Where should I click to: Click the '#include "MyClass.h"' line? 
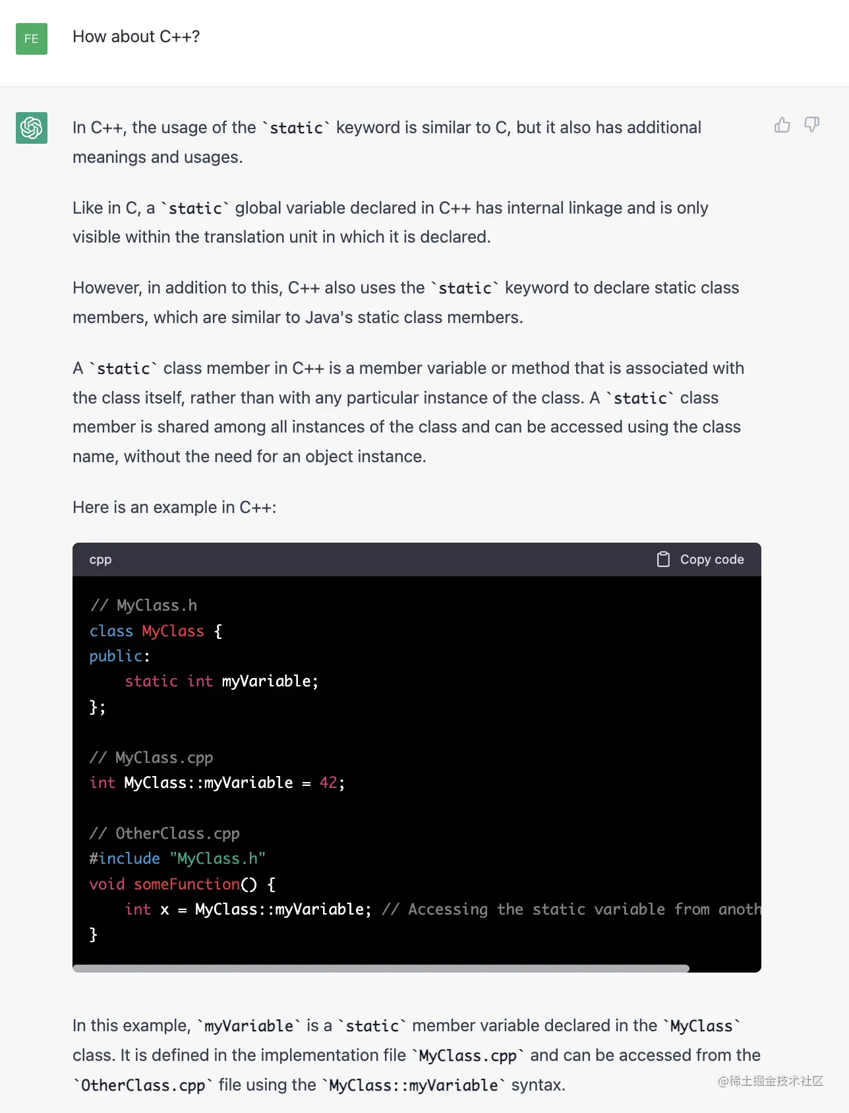178,858
